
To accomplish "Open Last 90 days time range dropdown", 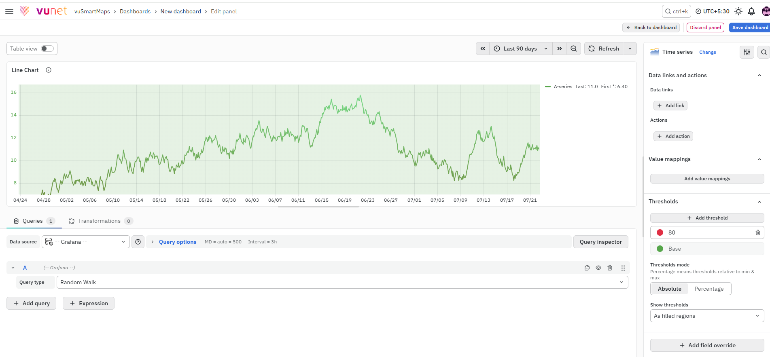I will pos(521,49).
